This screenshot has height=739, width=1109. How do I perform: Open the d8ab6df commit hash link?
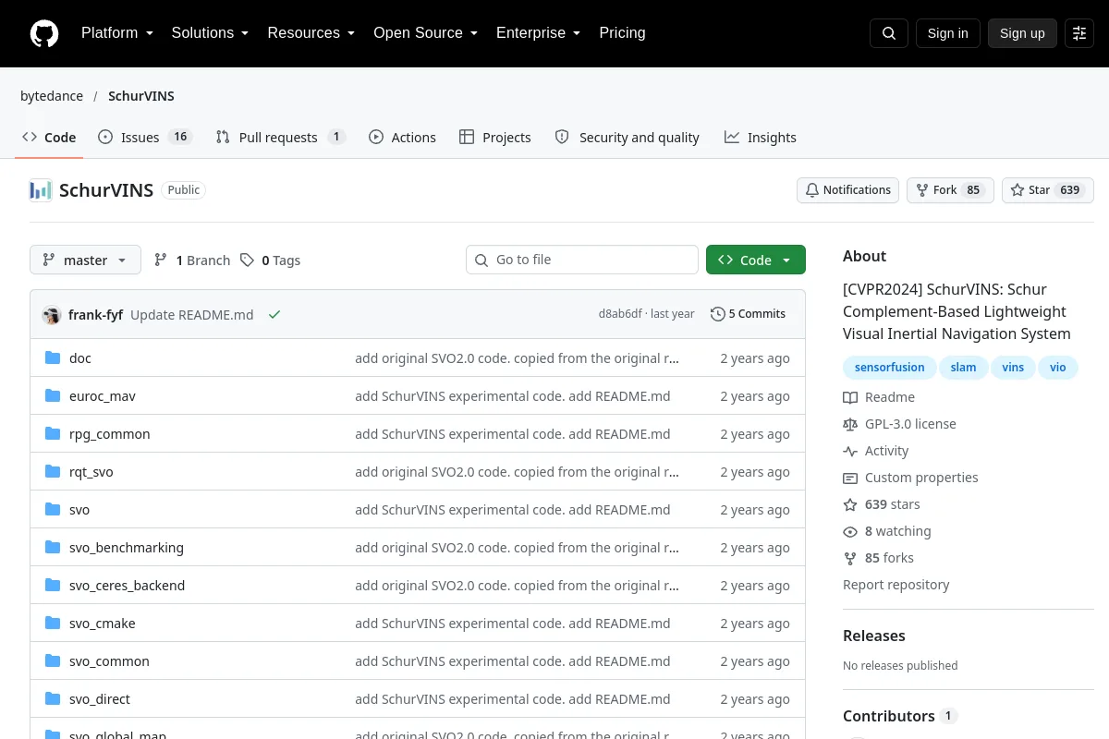click(620, 314)
